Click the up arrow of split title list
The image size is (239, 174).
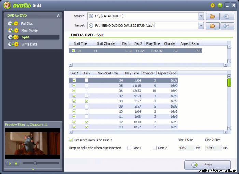point(229,47)
